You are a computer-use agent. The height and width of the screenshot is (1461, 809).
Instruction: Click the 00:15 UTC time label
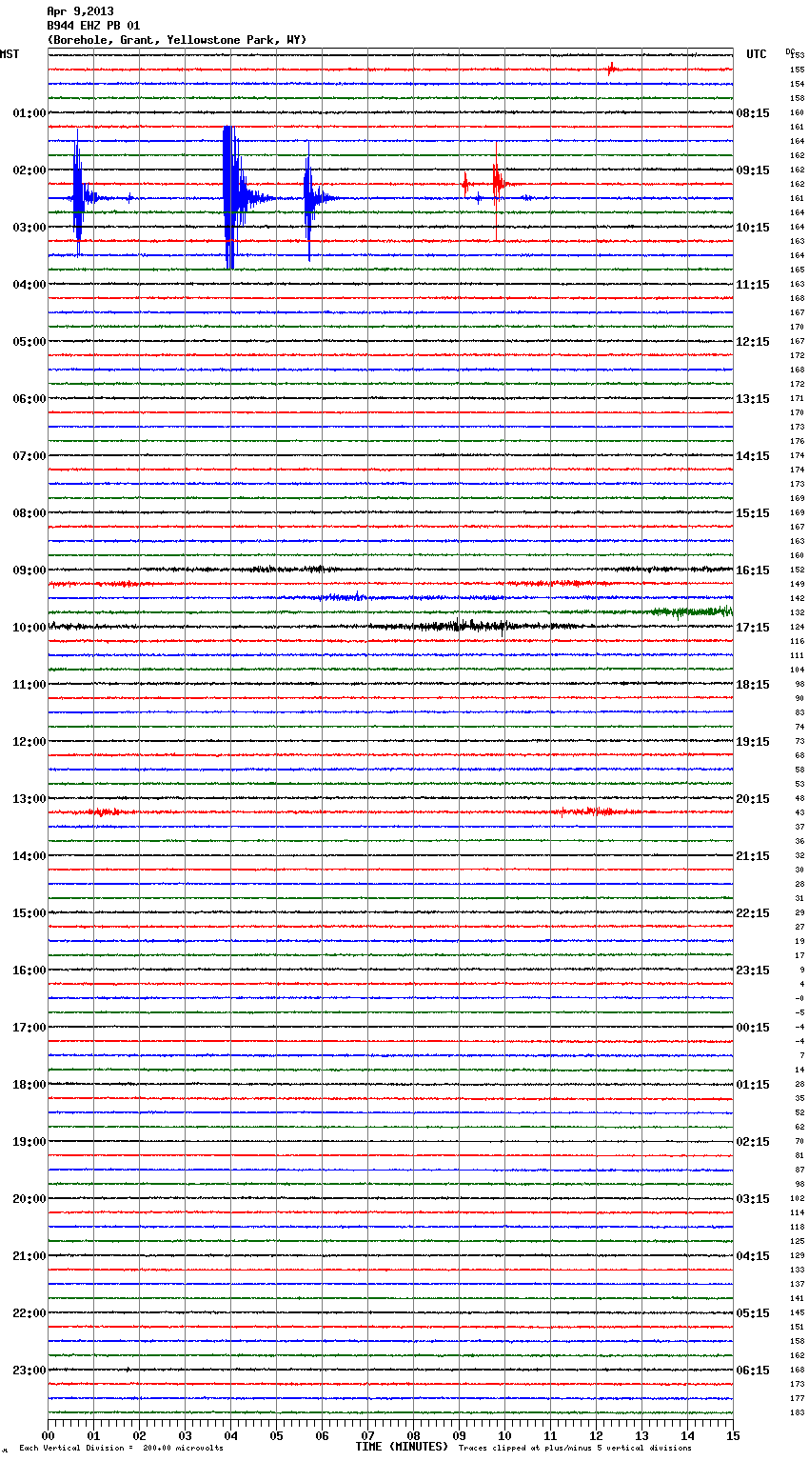[x=753, y=1028]
